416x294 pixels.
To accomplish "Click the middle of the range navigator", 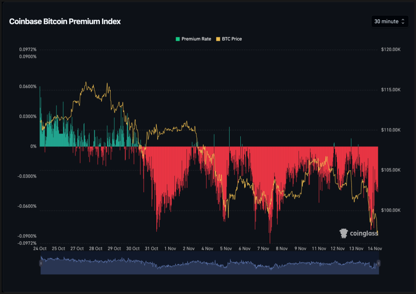I will coord(210,265).
